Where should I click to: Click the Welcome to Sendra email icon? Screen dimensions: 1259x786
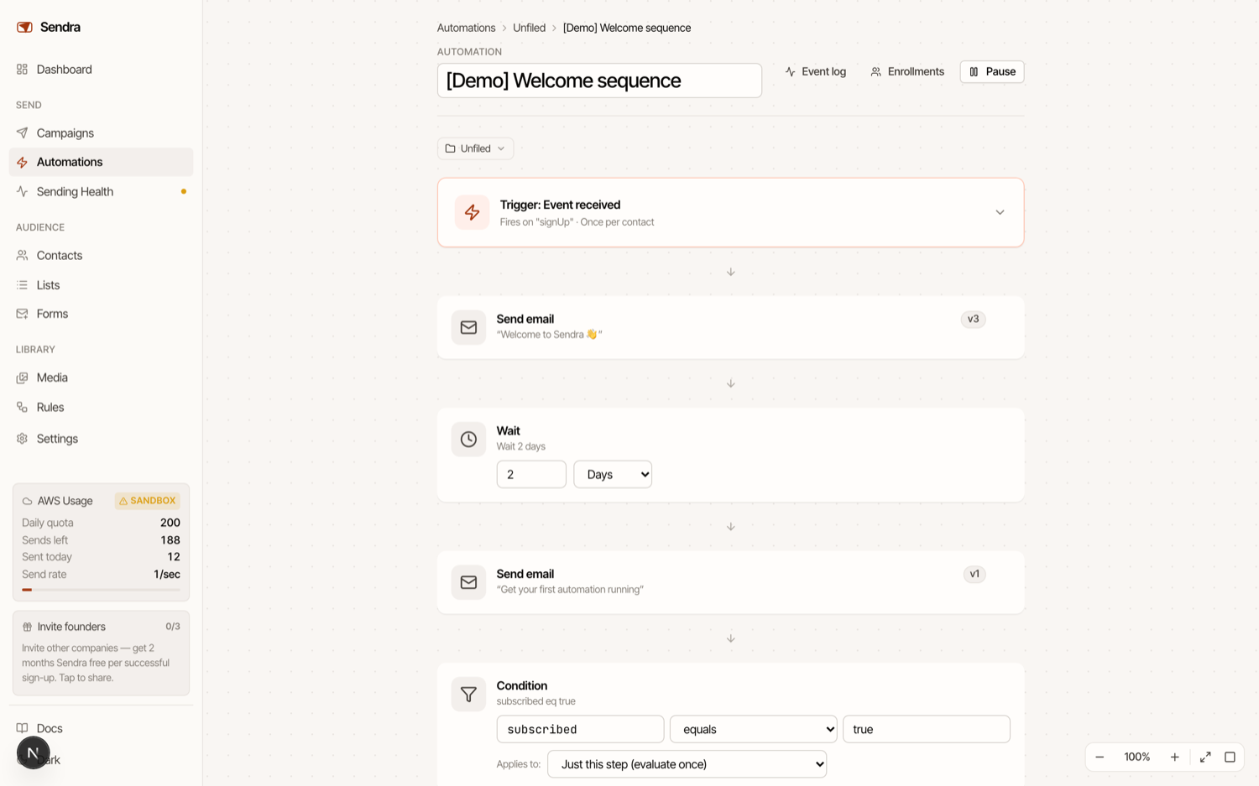coord(468,327)
